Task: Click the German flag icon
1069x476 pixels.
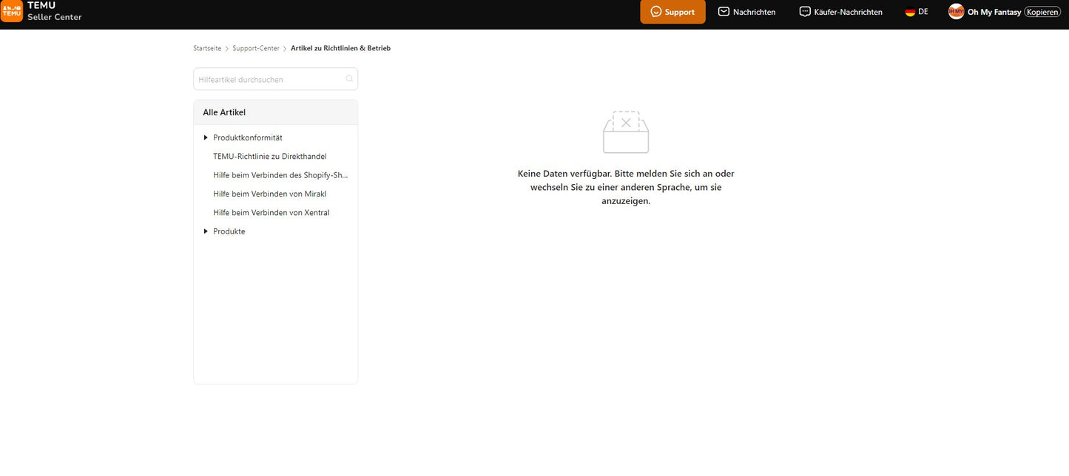Action: (910, 12)
